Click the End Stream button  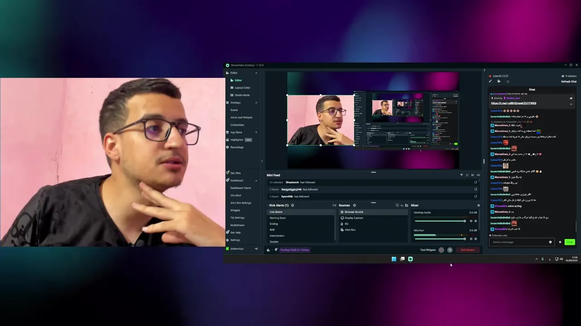tap(468, 250)
